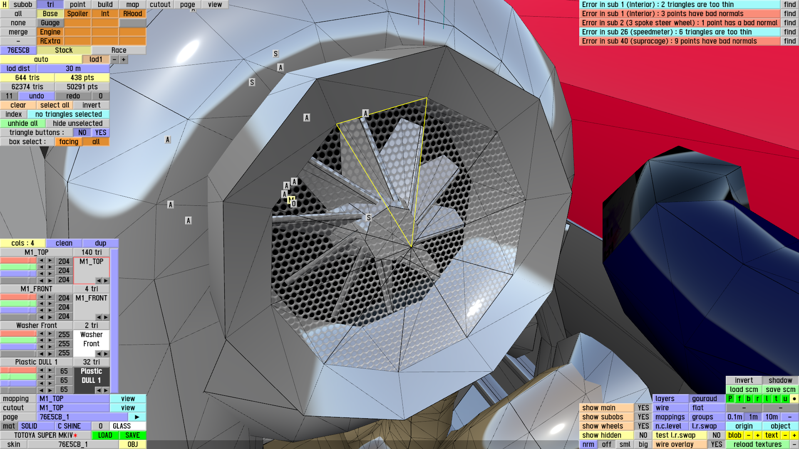Image resolution: width=799 pixels, height=449 pixels.
Task: Select the Plastic DULL 1 colour swatch
Action: pyautogui.click(x=91, y=376)
